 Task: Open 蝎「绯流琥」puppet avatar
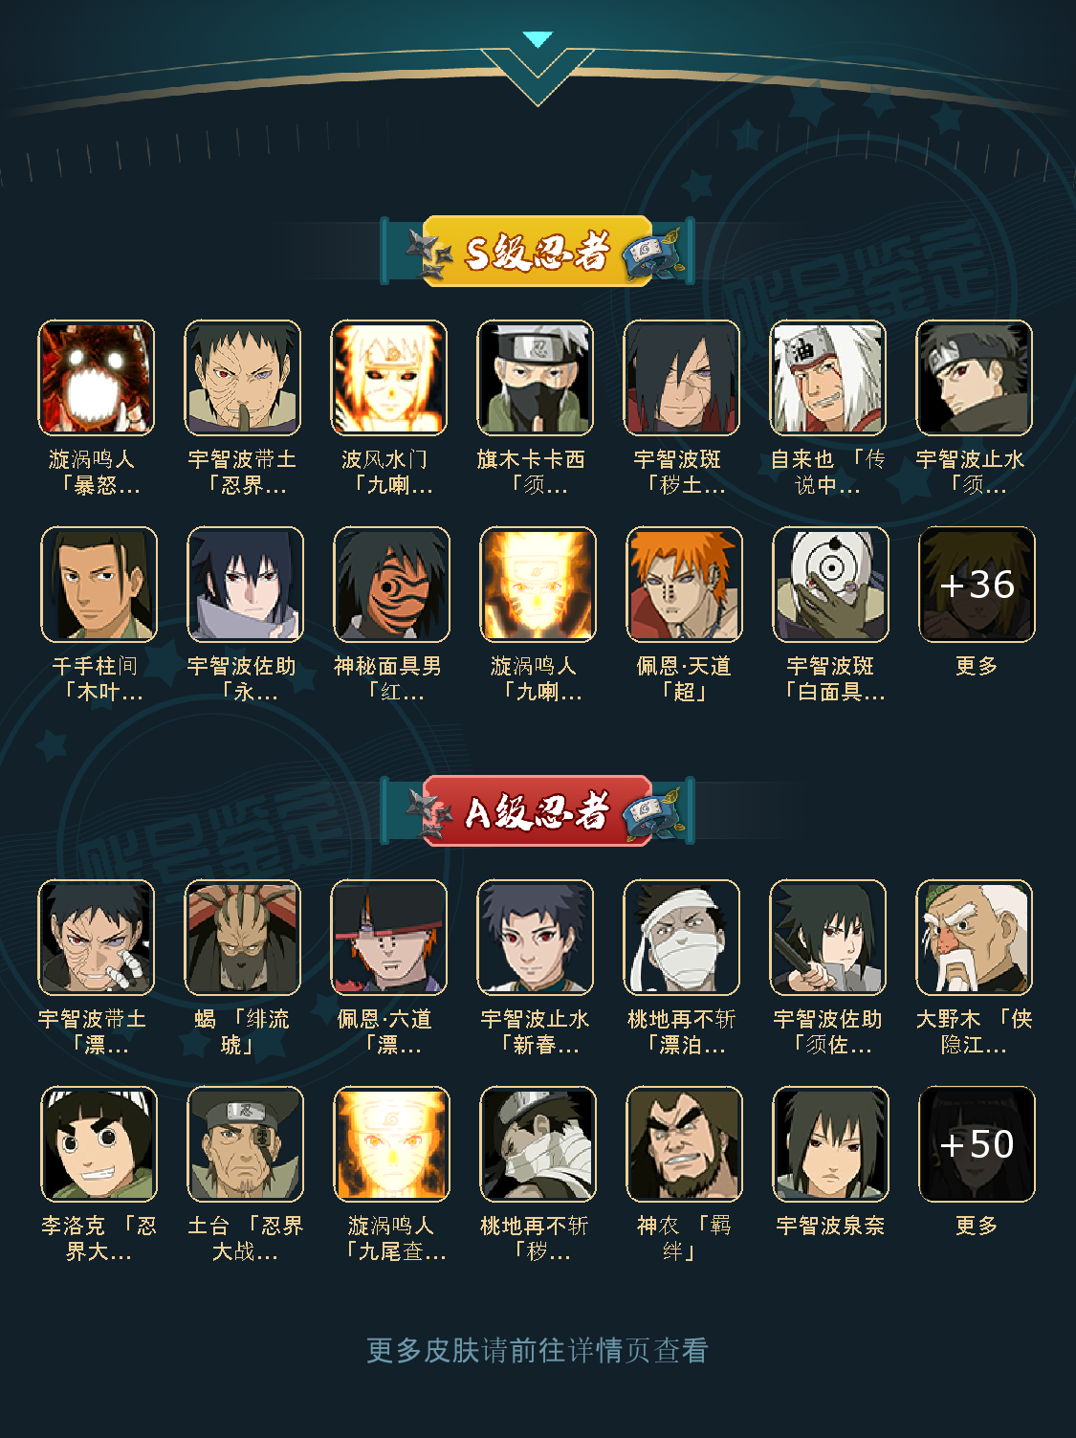[243, 938]
